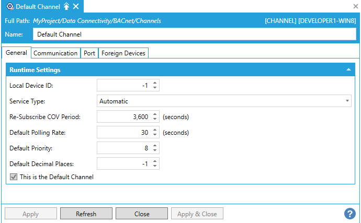This screenshot has height=223, width=361.
Task: Increase the Local Device ID value
Action: [x=155, y=83]
